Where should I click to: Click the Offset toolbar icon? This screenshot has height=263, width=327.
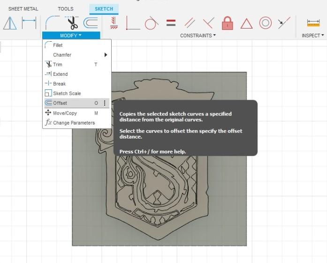coord(91,23)
